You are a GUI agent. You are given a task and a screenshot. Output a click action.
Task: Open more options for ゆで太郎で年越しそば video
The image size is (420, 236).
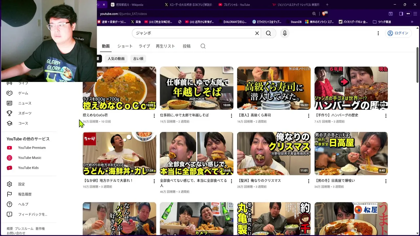point(231,116)
